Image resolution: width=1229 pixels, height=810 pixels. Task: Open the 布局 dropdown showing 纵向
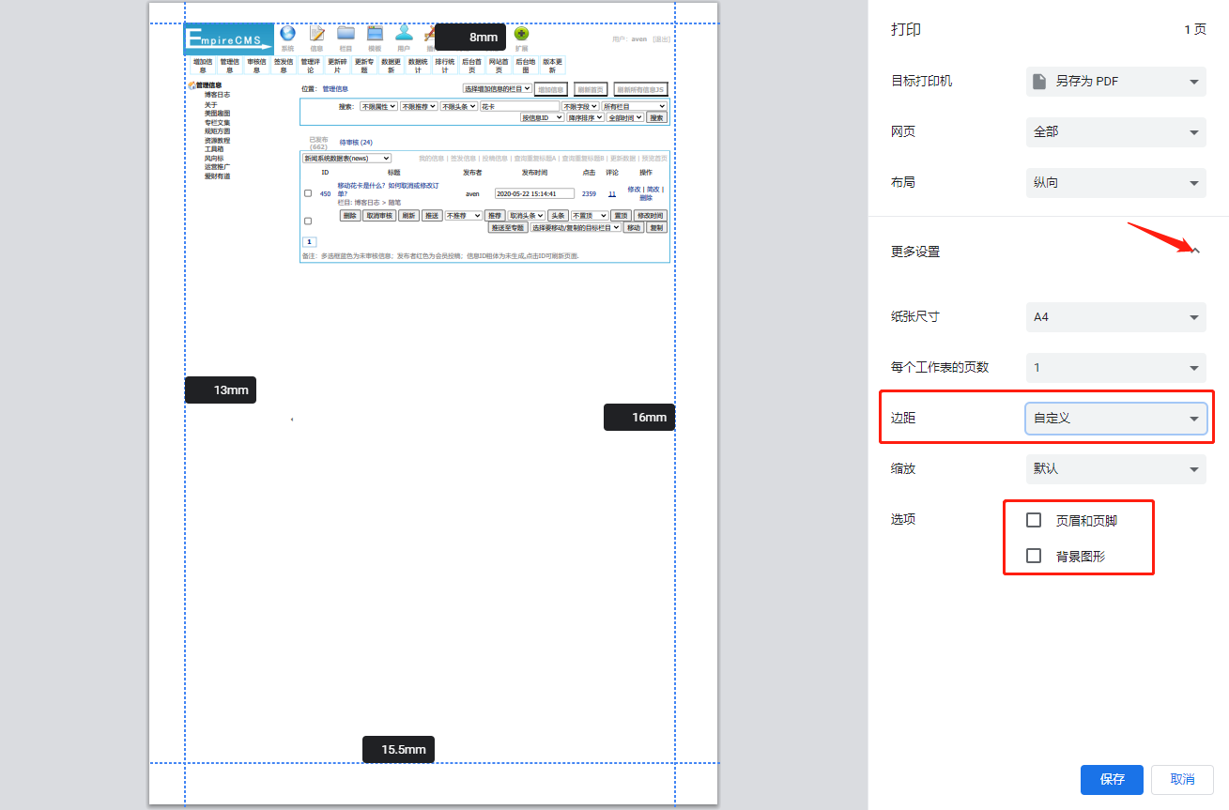pyautogui.click(x=1115, y=183)
